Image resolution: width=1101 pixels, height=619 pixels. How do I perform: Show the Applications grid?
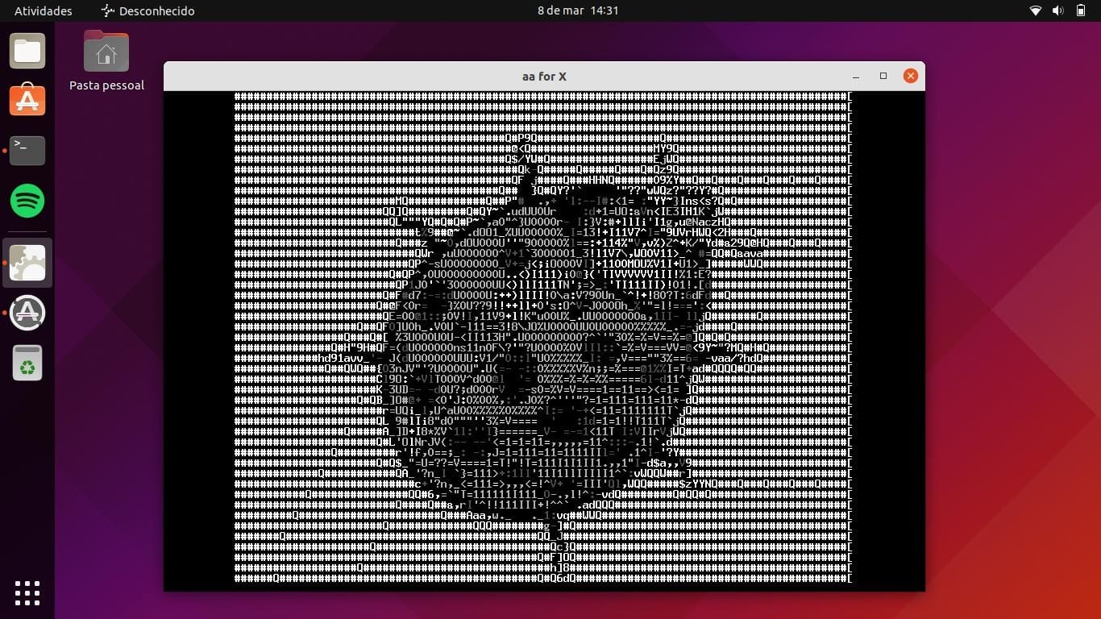click(x=27, y=593)
